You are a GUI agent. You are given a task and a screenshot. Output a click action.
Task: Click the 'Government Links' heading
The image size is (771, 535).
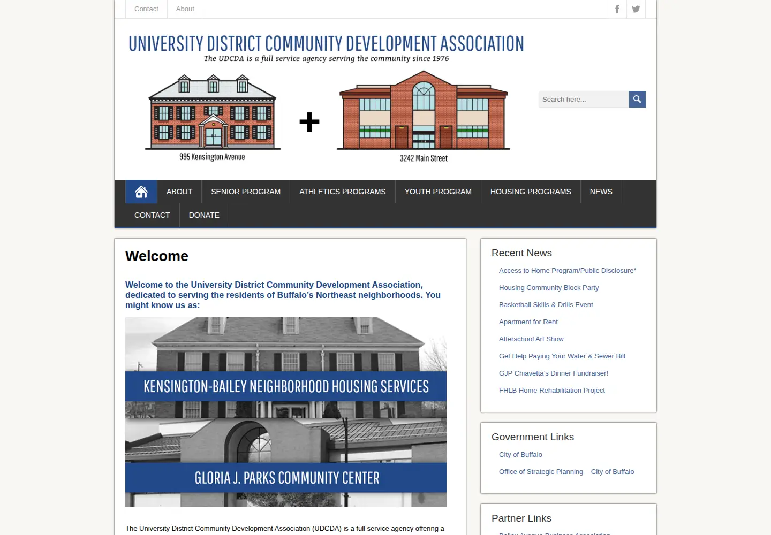533,437
